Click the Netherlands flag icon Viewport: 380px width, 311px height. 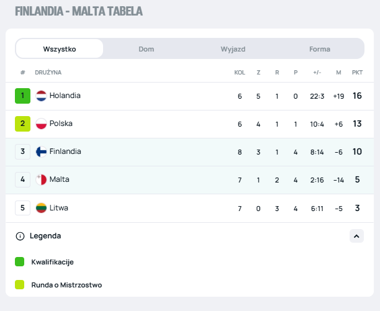point(42,96)
